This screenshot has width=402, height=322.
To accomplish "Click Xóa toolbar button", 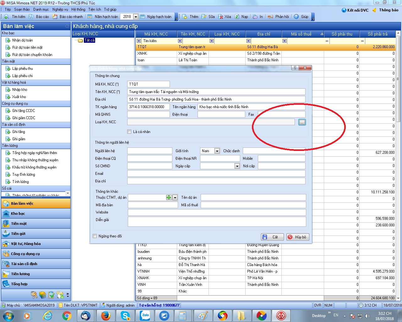I will (225, 17).
